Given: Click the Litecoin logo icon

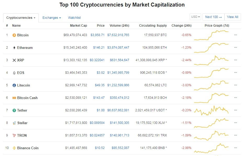Looking at the screenshot, I should click(x=14, y=85).
